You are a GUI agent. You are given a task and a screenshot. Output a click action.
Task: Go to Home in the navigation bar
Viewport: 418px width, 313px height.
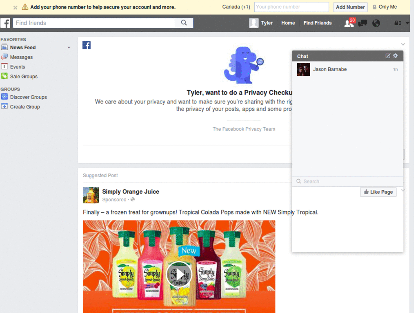[x=288, y=23]
